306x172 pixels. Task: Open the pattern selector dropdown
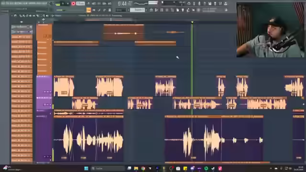pos(137,10)
